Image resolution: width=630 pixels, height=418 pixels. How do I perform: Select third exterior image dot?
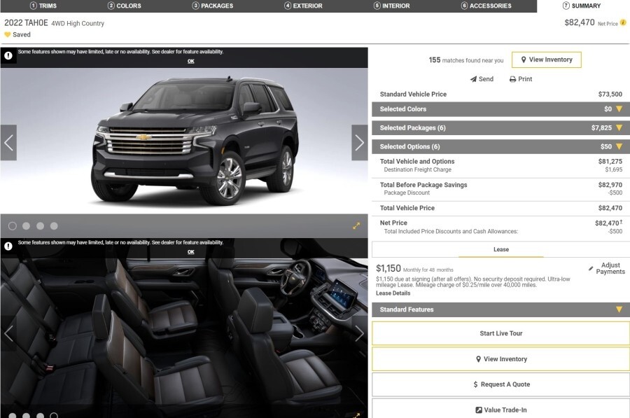pos(40,226)
